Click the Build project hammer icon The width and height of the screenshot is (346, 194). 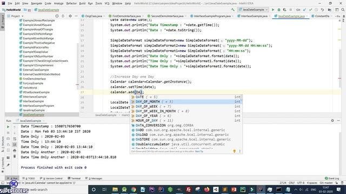coord(233,10)
